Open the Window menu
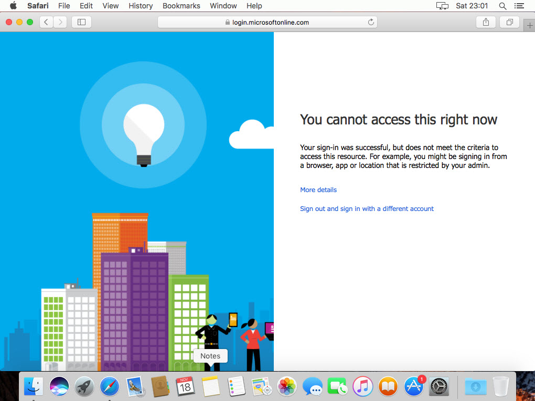 point(223,6)
